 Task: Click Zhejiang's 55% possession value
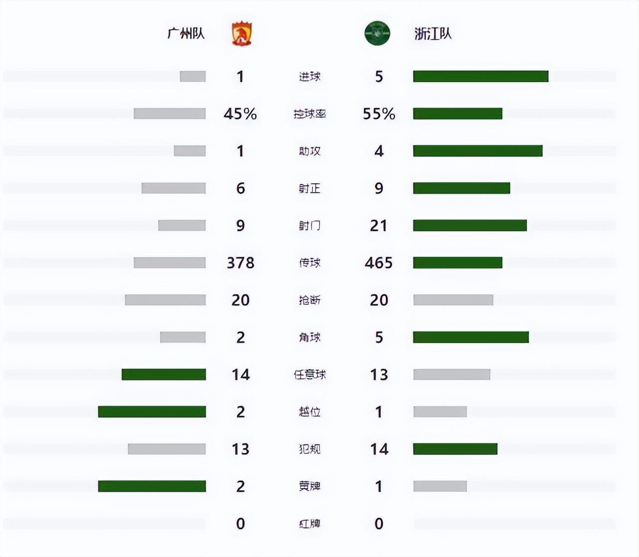pyautogui.click(x=379, y=114)
